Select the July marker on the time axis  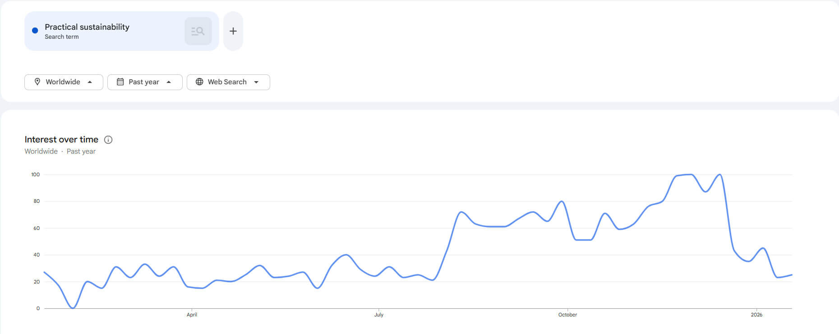[x=379, y=315]
